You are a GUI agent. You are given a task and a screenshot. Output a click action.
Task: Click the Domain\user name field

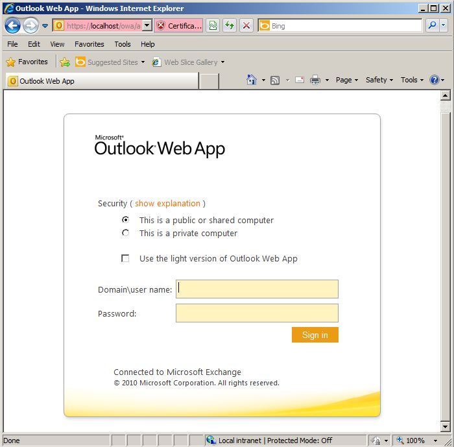point(257,289)
